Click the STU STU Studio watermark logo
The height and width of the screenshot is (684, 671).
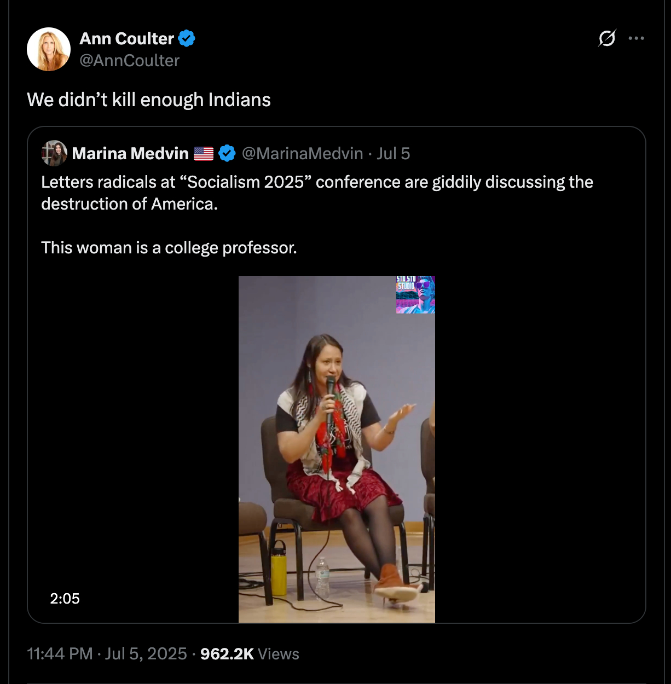click(x=415, y=294)
